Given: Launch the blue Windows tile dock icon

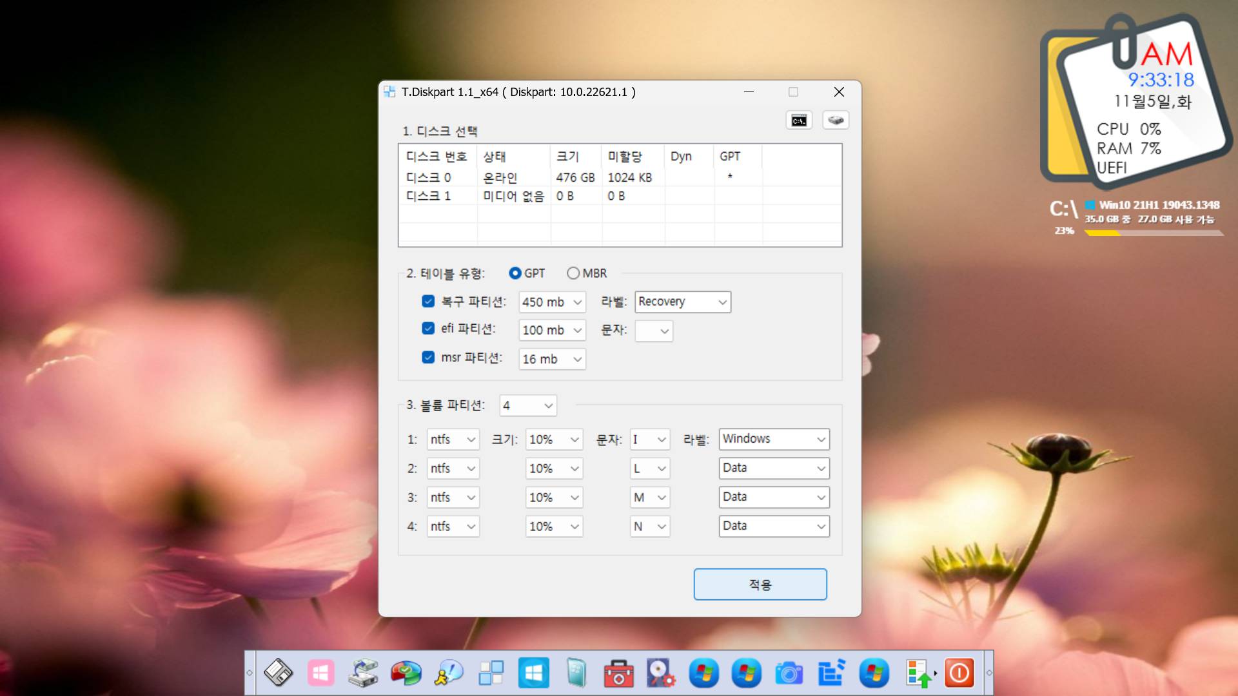Looking at the screenshot, I should point(533,673).
